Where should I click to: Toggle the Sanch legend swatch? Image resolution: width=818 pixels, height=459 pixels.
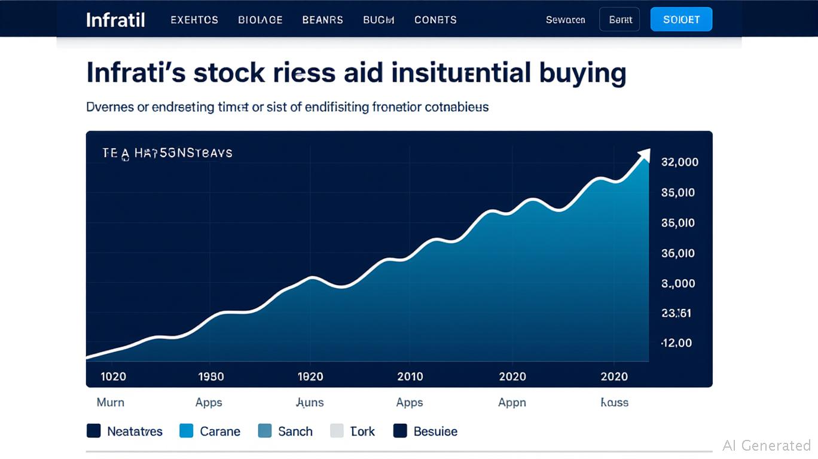[x=265, y=431]
